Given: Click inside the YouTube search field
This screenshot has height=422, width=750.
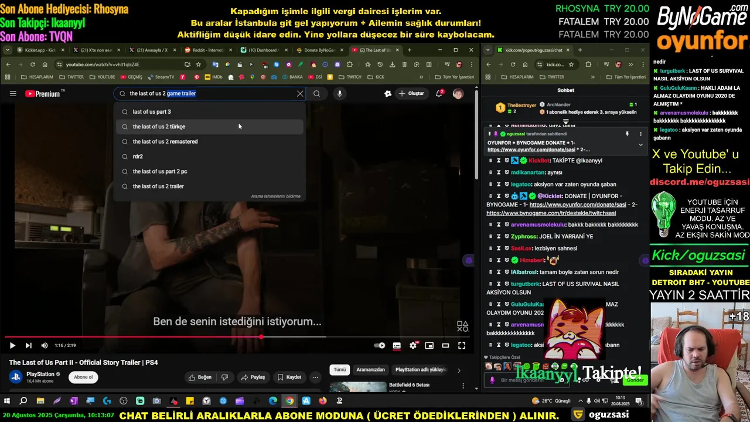Looking at the screenshot, I should (209, 93).
